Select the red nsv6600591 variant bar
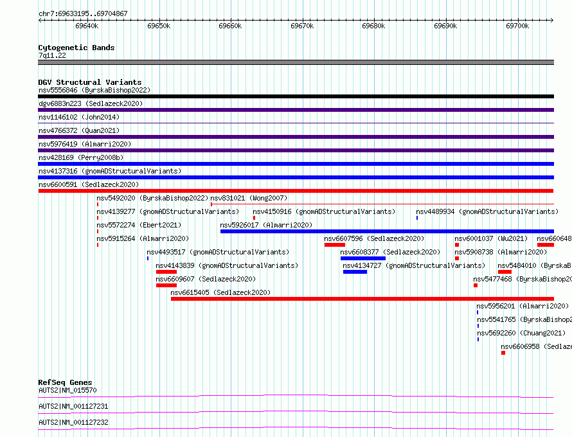Image resolution: width=572 pixels, height=437 pixels. click(296, 191)
